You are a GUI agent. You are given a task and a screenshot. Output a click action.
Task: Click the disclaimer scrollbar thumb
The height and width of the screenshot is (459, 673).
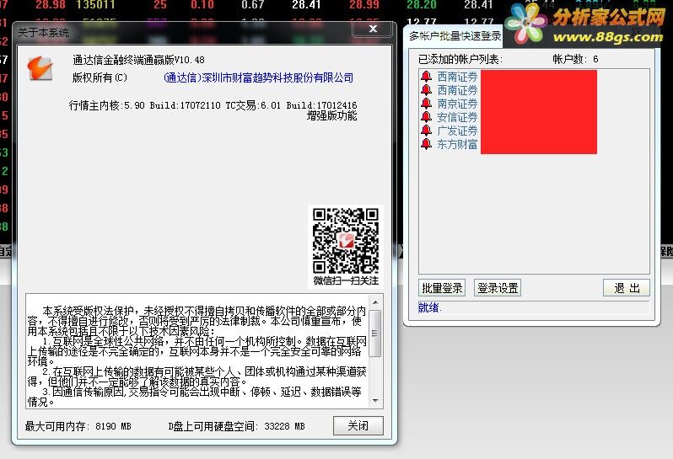[375, 334]
